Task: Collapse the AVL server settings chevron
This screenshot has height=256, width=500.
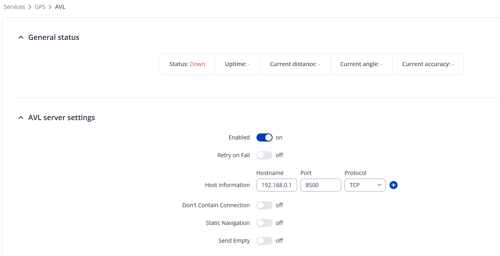Action: [21, 118]
